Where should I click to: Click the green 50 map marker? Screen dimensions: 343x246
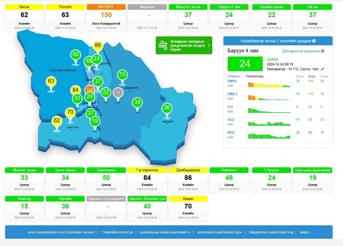[x=75, y=55]
